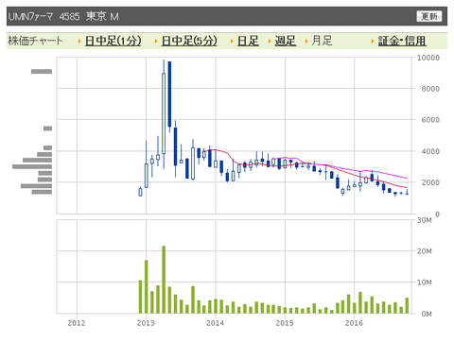Image resolution: width=454 pixels, height=343 pixels.
Task: Open the 日中足(1分) chart link
Action: (x=113, y=41)
